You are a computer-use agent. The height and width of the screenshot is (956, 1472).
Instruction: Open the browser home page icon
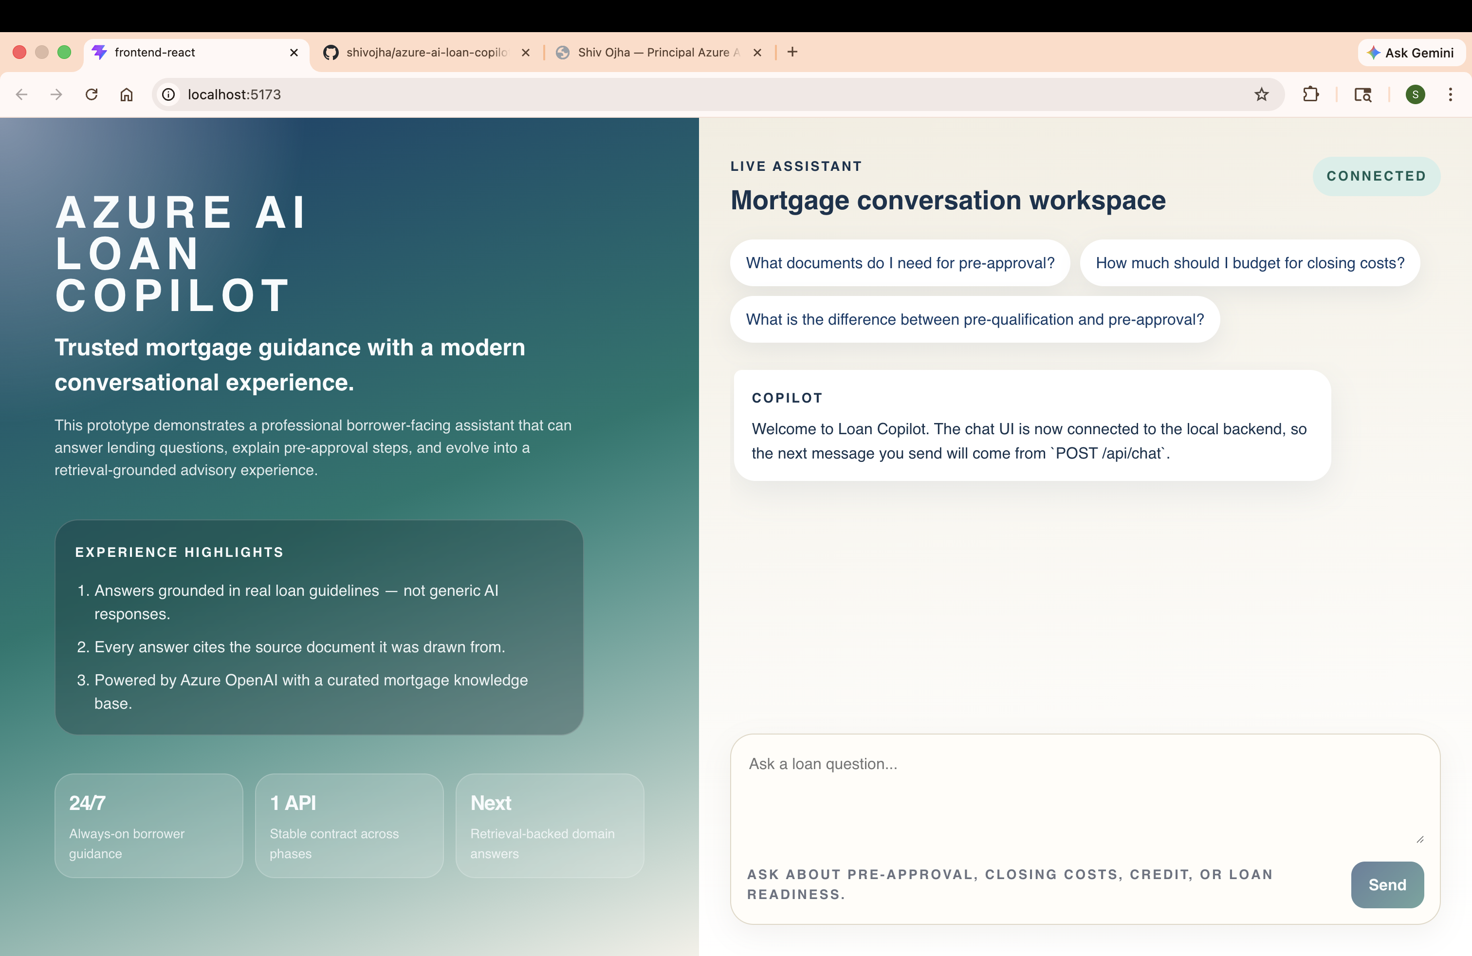126,94
